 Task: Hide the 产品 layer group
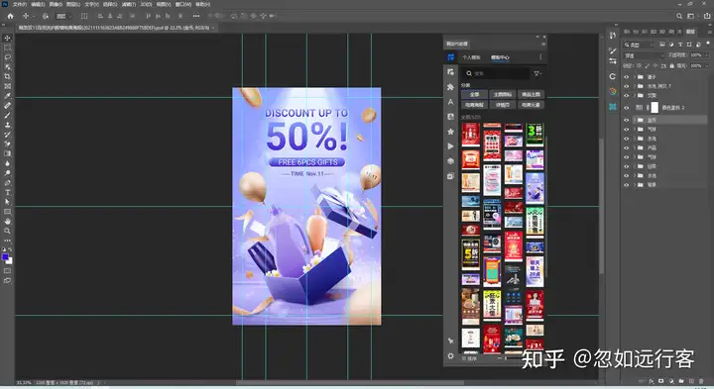click(x=626, y=147)
